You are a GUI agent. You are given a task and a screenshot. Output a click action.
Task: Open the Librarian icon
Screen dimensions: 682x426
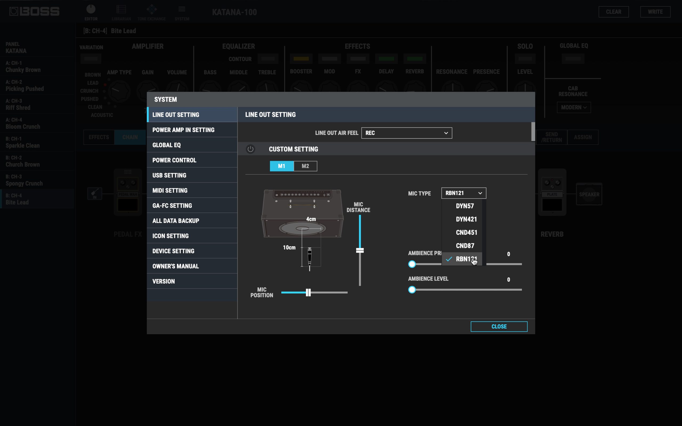pyautogui.click(x=121, y=13)
